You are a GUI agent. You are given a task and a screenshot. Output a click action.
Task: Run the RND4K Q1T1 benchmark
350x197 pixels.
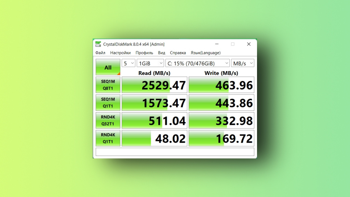[x=108, y=138]
